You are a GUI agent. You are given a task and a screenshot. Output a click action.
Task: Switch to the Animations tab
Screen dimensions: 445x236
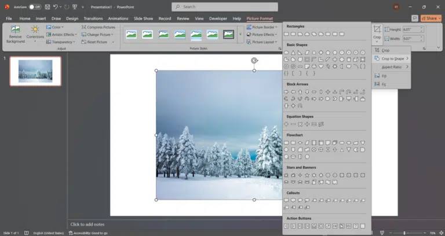118,19
